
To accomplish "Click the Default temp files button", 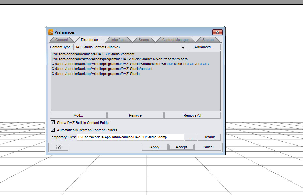I will coord(209,137).
